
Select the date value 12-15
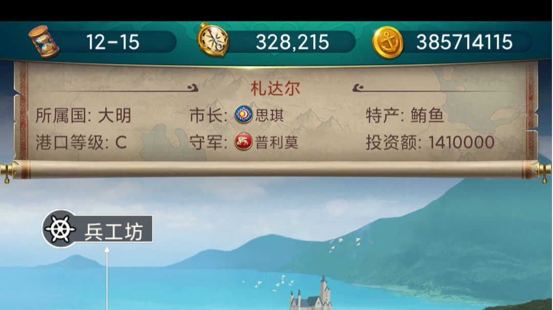[x=113, y=42]
